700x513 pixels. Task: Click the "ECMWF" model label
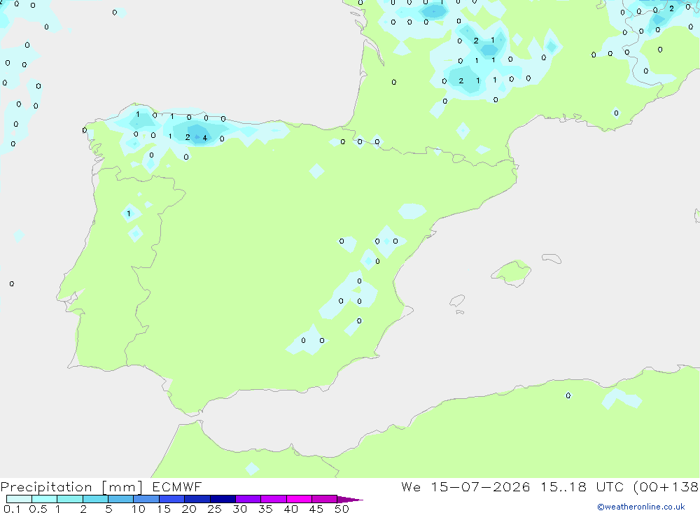[x=177, y=486]
